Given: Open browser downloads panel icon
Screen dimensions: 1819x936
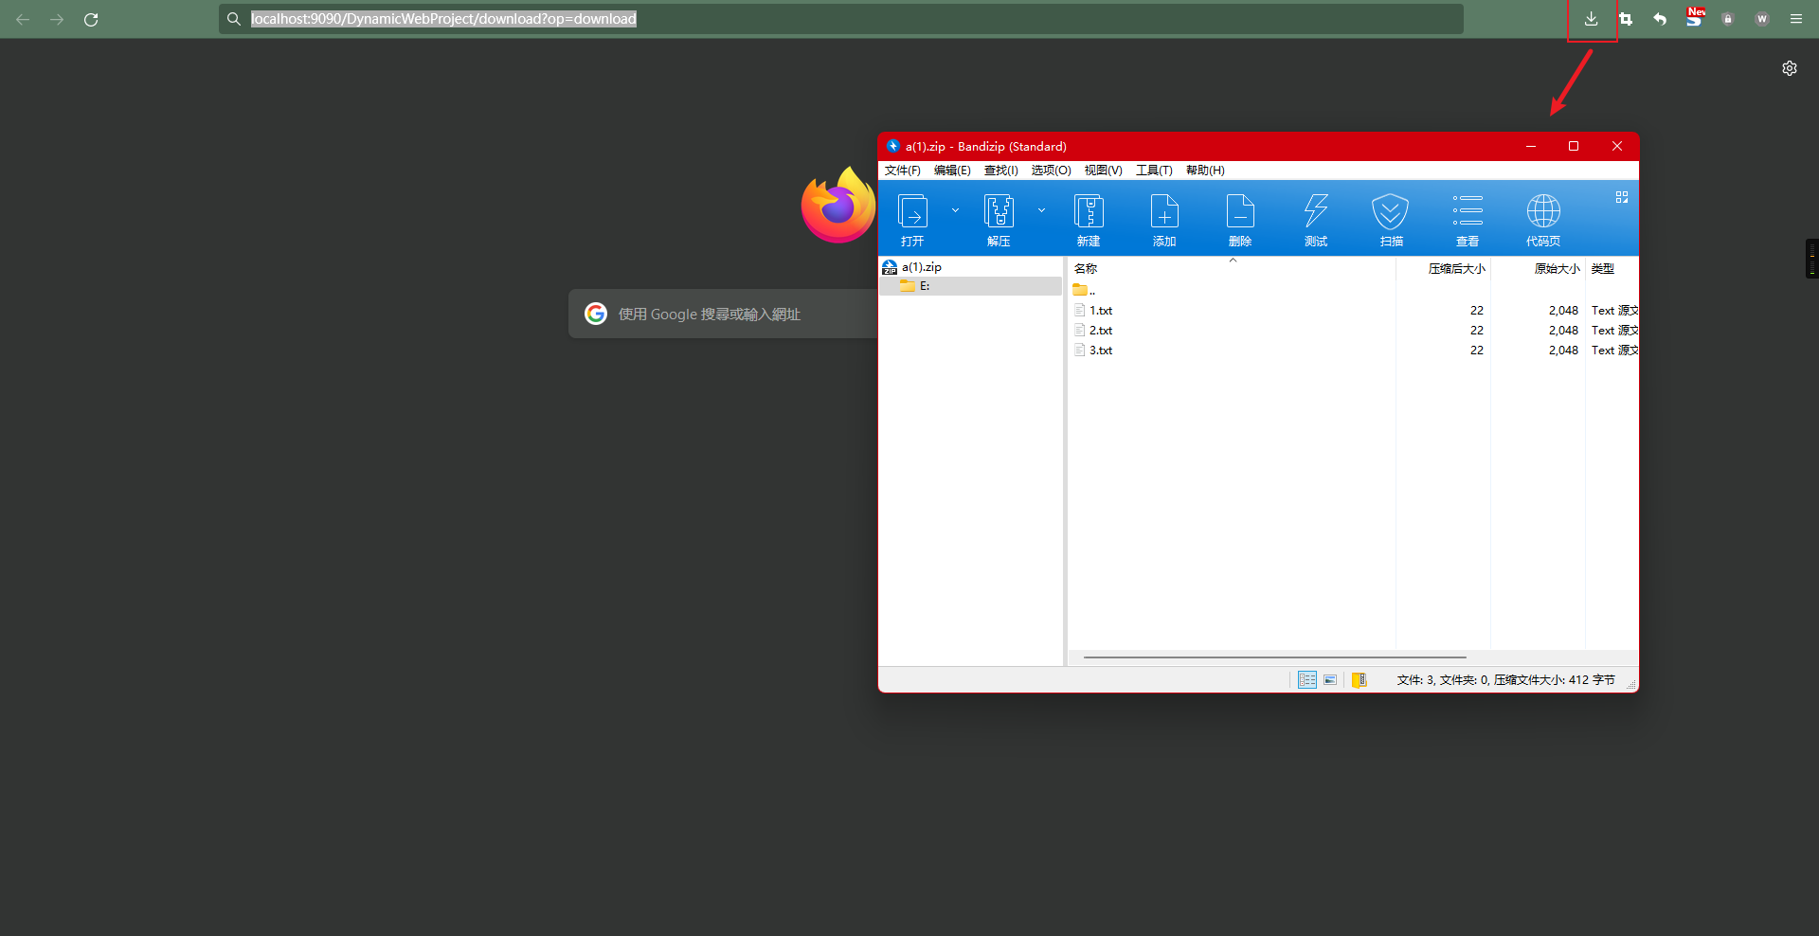Looking at the screenshot, I should 1592,19.
